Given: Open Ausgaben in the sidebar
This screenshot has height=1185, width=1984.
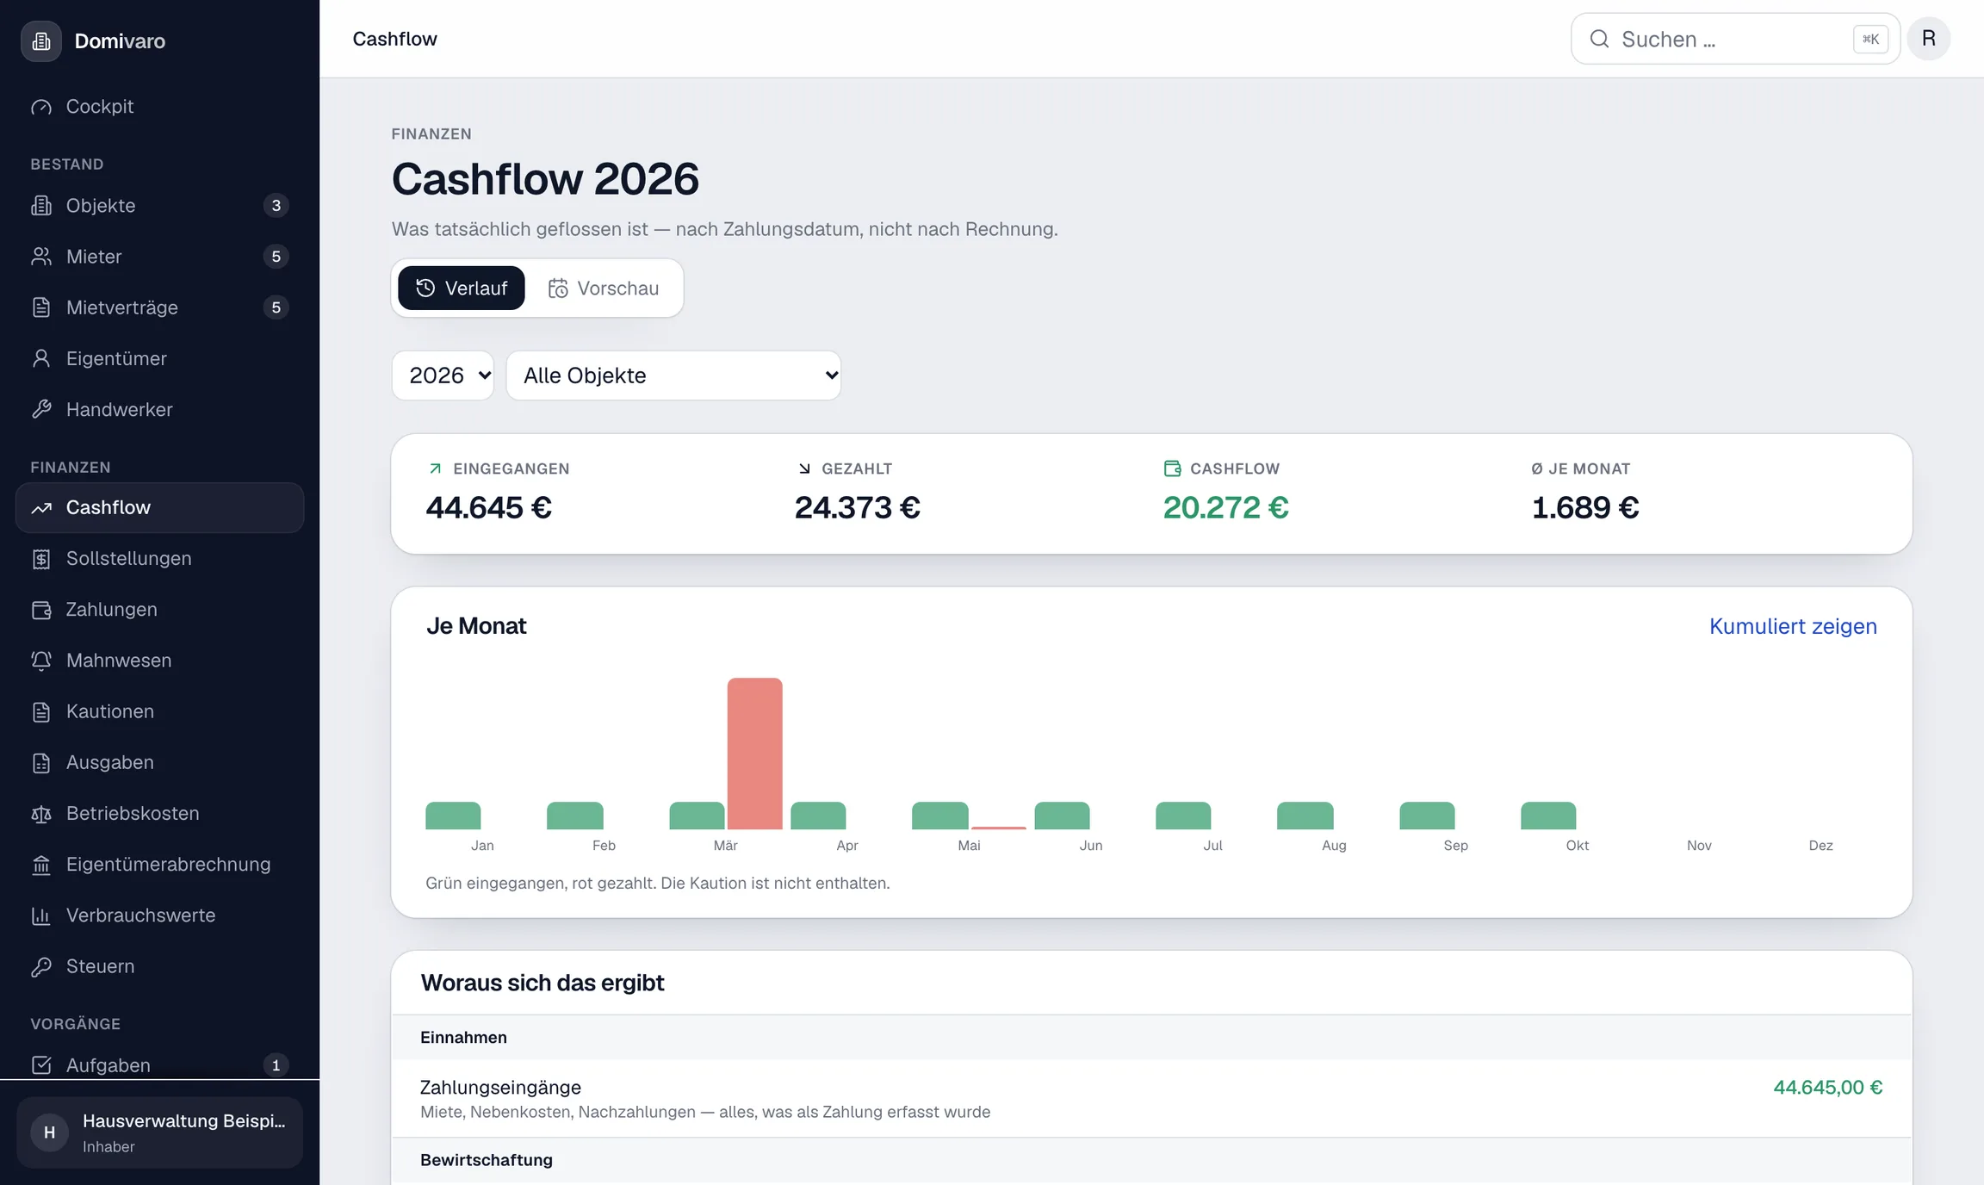Looking at the screenshot, I should (159, 763).
